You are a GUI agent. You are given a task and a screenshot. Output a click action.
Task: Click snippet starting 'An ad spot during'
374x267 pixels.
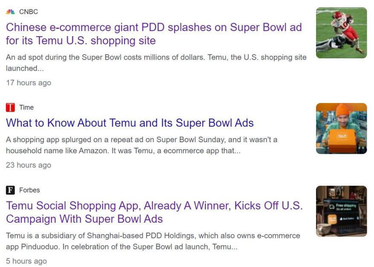click(x=156, y=57)
